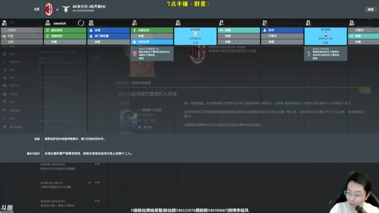379x213 pixels.
Task: Open 日程表 schedule in the sidebar
Action: click(14, 94)
